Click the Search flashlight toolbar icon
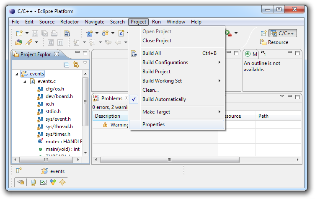The height and width of the screenshot is (199, 315). click(x=29, y=42)
